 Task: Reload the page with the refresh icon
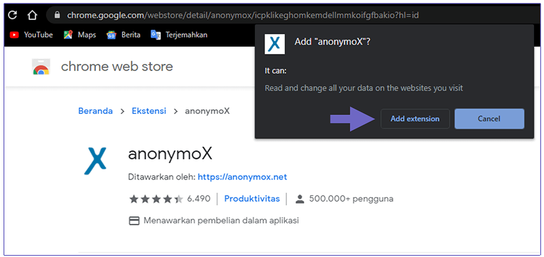pyautogui.click(x=13, y=15)
